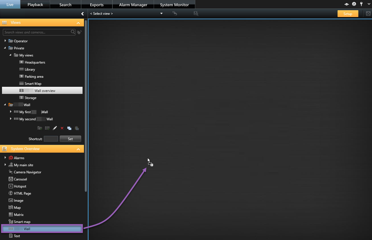Click the pencil rename icon

coord(55,128)
